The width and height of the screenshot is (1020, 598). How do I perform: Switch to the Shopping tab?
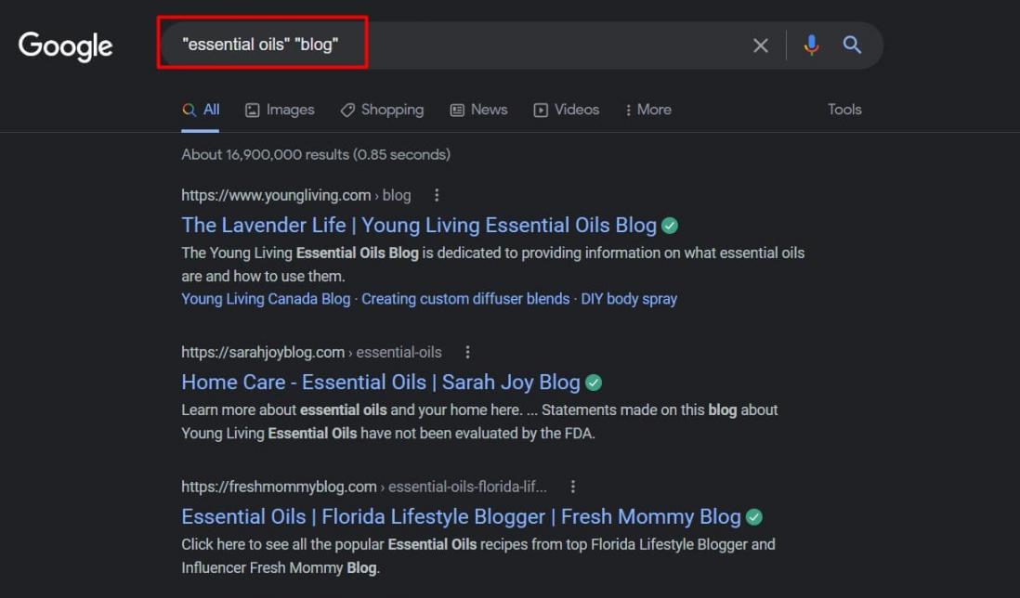pyautogui.click(x=382, y=110)
